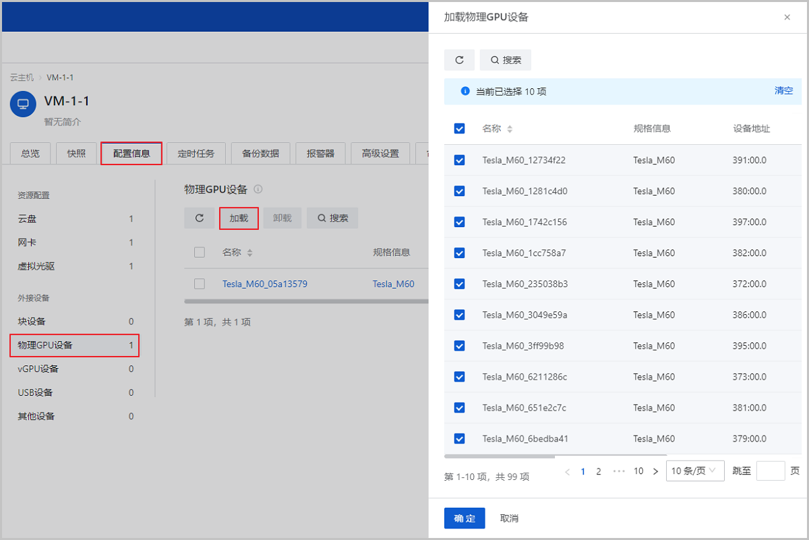Click the pagination ellipsis to jump pages
809x540 pixels.
(x=619, y=471)
